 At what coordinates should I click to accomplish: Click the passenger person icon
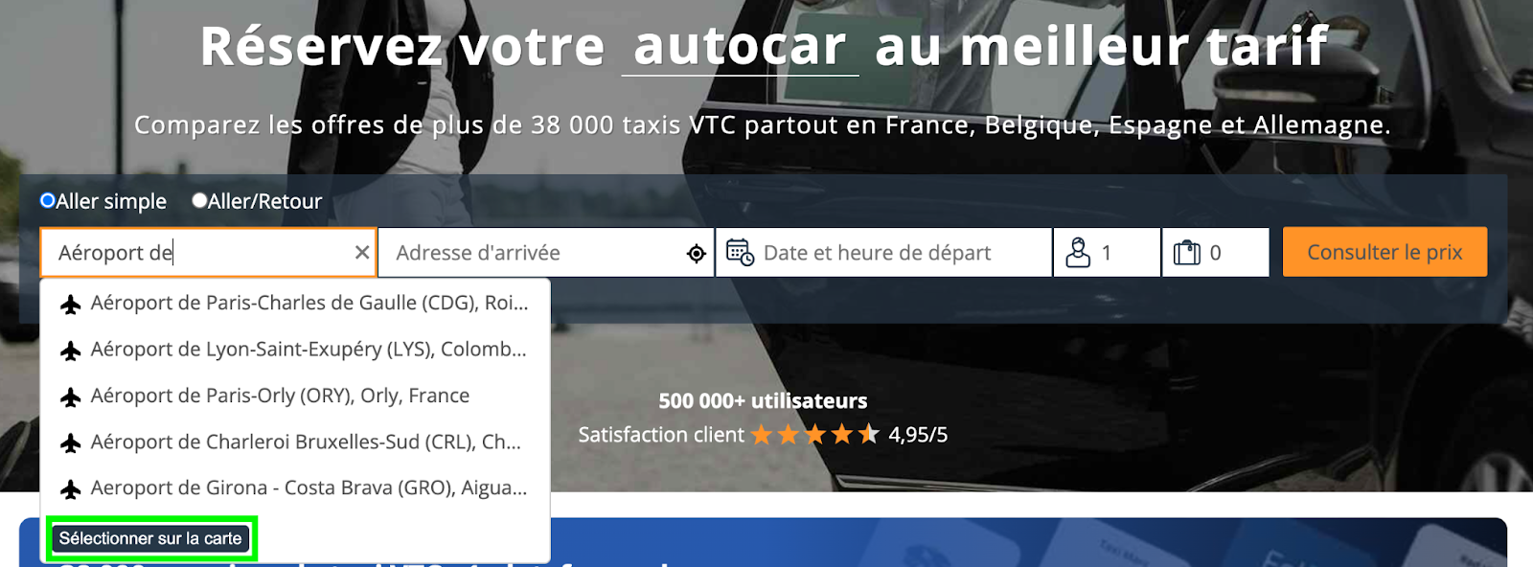1078,253
